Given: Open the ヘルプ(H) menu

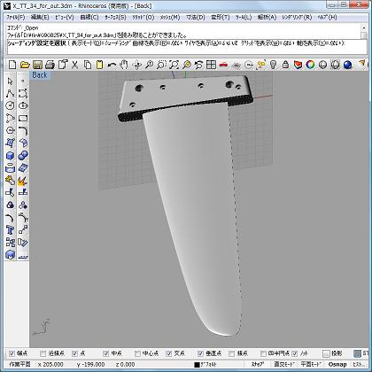Looking at the screenshot, I should (x=327, y=18).
